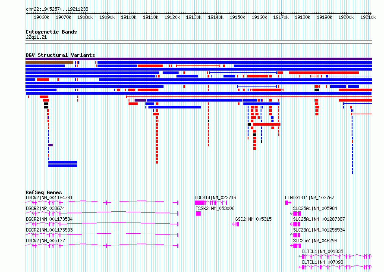Image resolution: width=384 pixels, height=272 pixels.
Task: Open the GSC2|NM_005315 transcript label
Action: (x=253, y=219)
